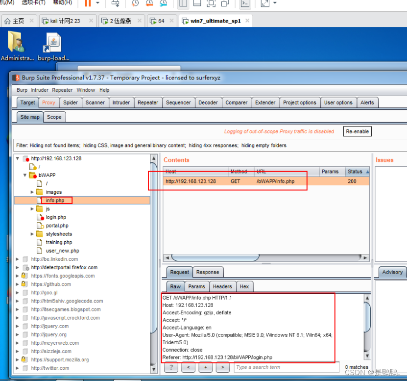Click the lock icon beside fonts.googleapis.com
Screen dimensions: 407x381
coord(24,275)
